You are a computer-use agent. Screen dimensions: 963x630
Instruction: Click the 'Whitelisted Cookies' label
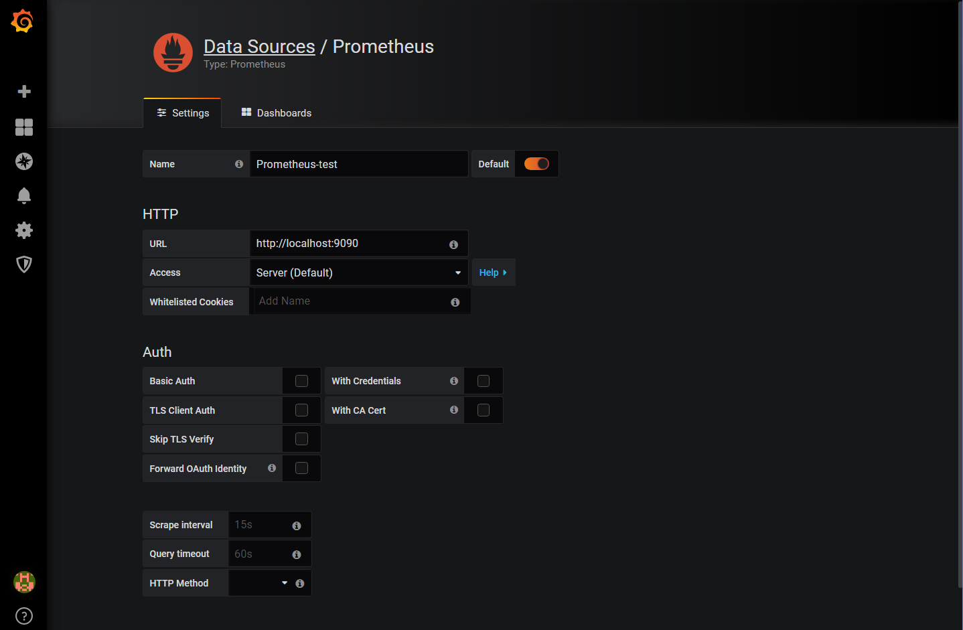point(192,302)
